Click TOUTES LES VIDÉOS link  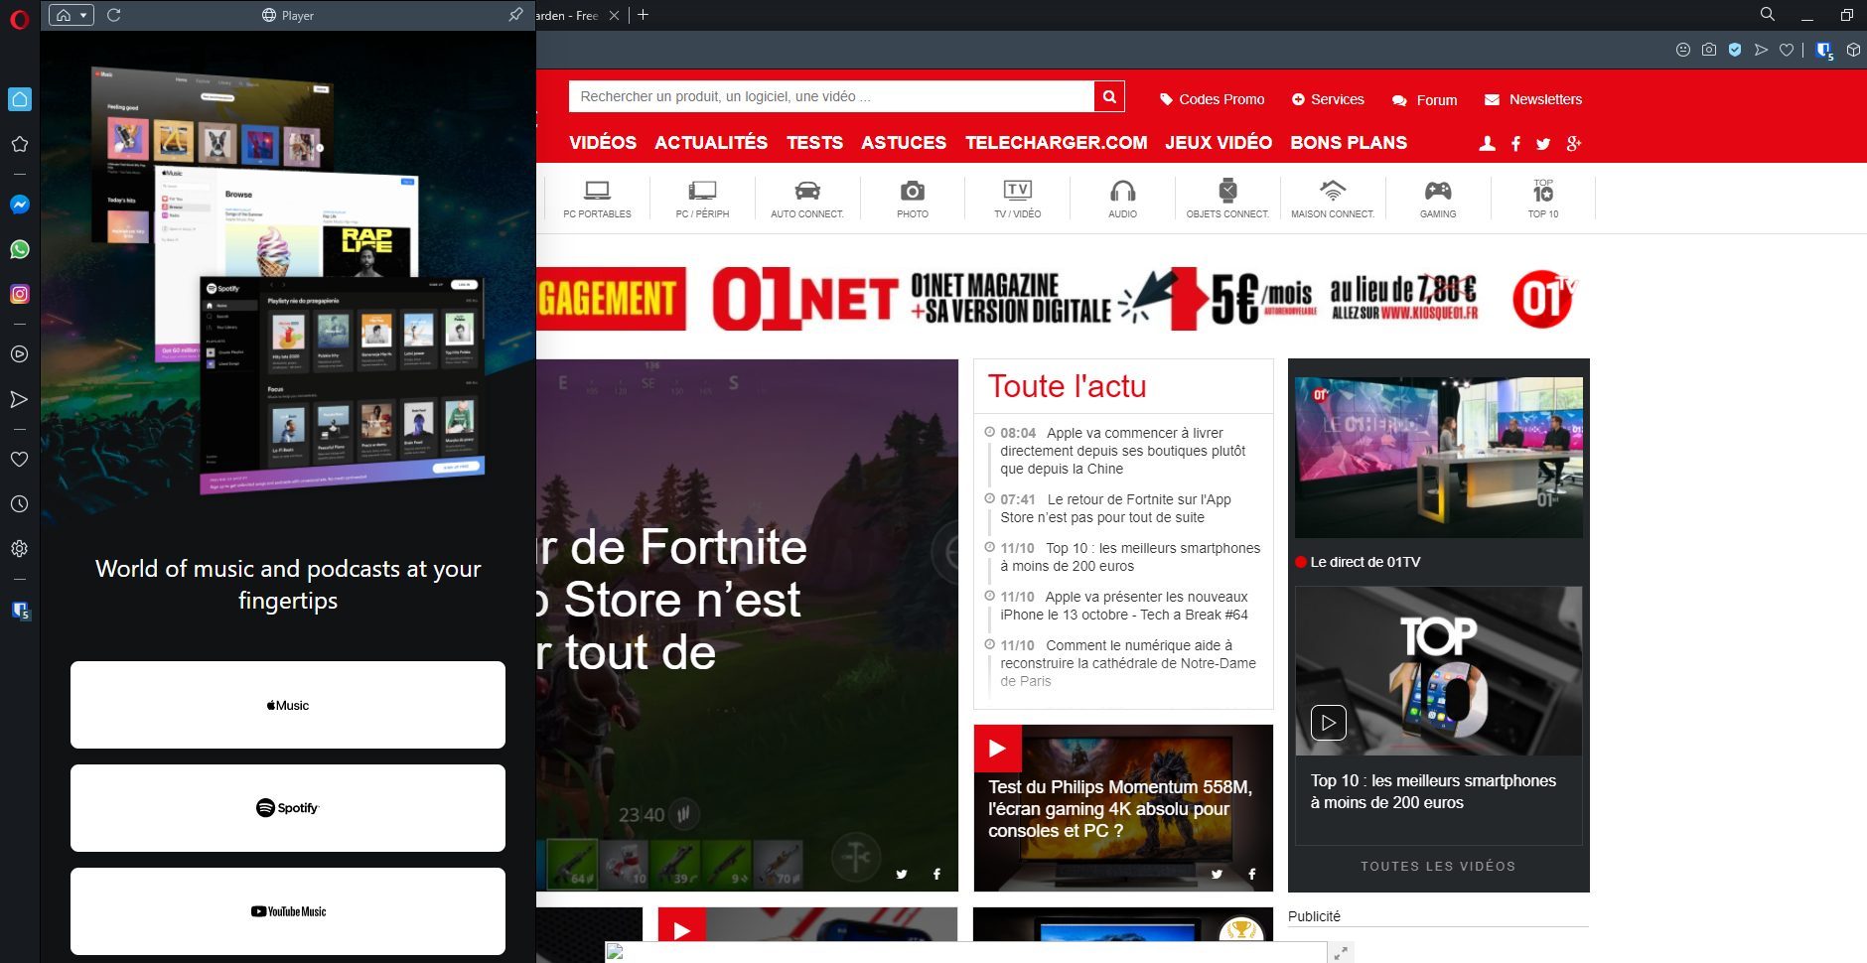point(1438,867)
